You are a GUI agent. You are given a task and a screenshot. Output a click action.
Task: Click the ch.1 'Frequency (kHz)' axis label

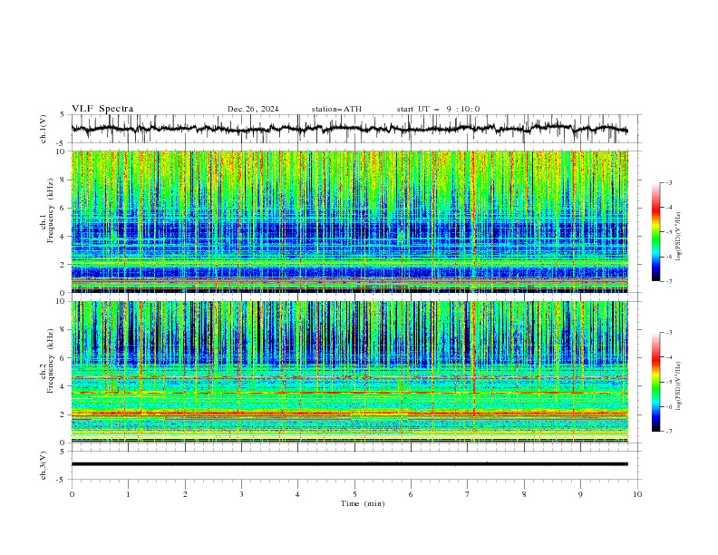point(51,209)
